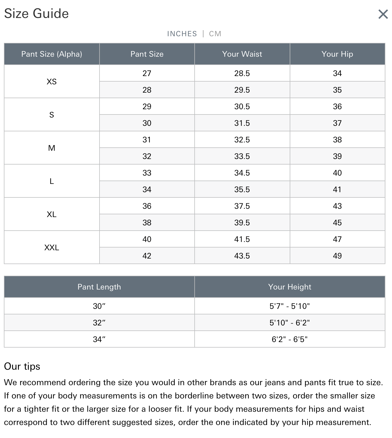Click the 43.5 waist measurement cell

click(x=242, y=256)
